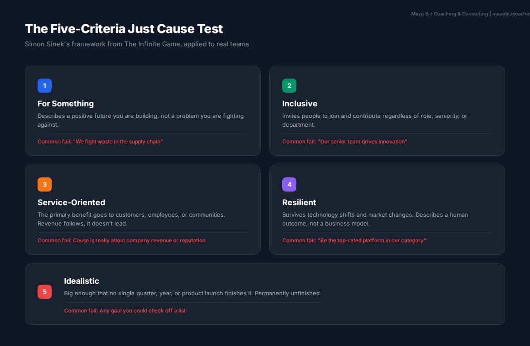Click the company revenue or reputation fail text
530x346 pixels.
tap(121, 241)
